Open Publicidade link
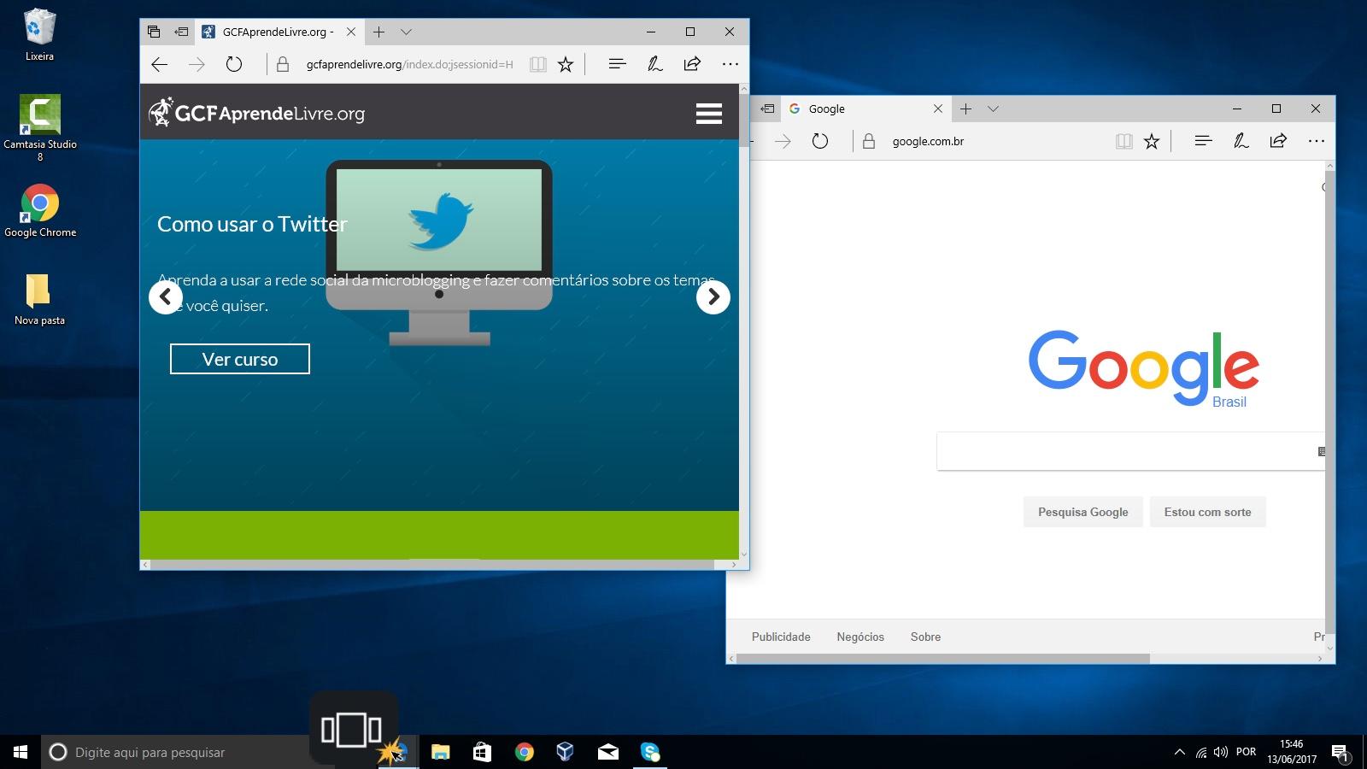This screenshot has height=769, width=1367. point(781,637)
